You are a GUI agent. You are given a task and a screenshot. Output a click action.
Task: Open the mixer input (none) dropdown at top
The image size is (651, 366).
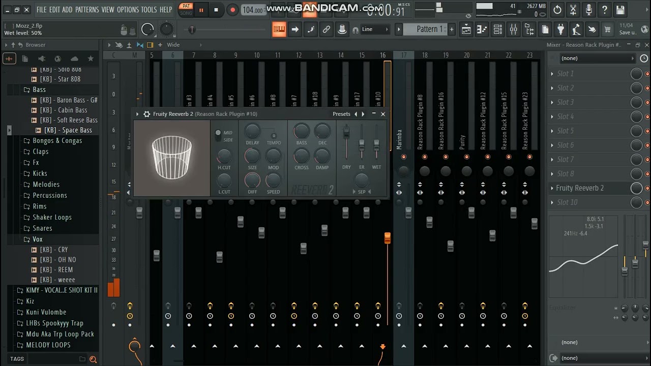(x=597, y=58)
